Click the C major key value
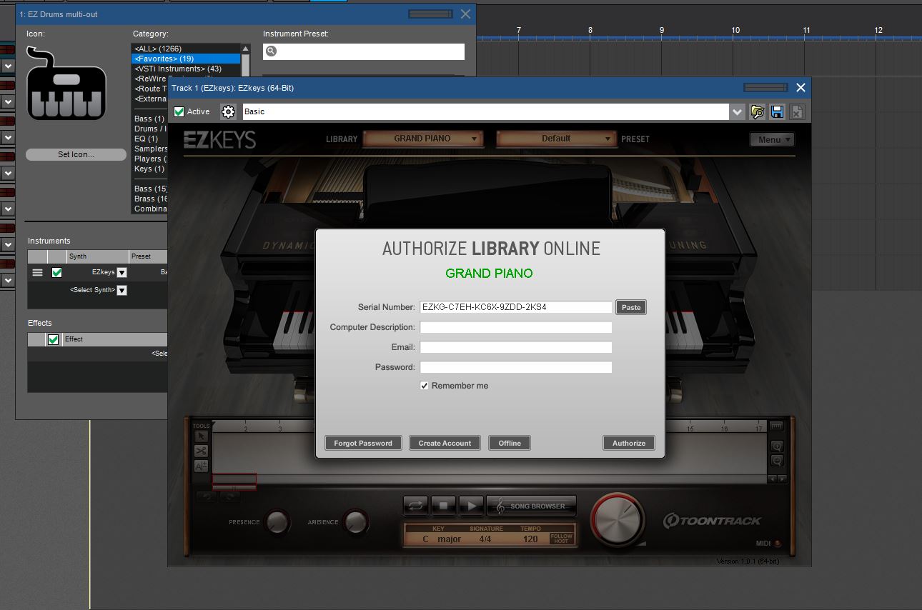This screenshot has height=610, width=922. tap(441, 539)
